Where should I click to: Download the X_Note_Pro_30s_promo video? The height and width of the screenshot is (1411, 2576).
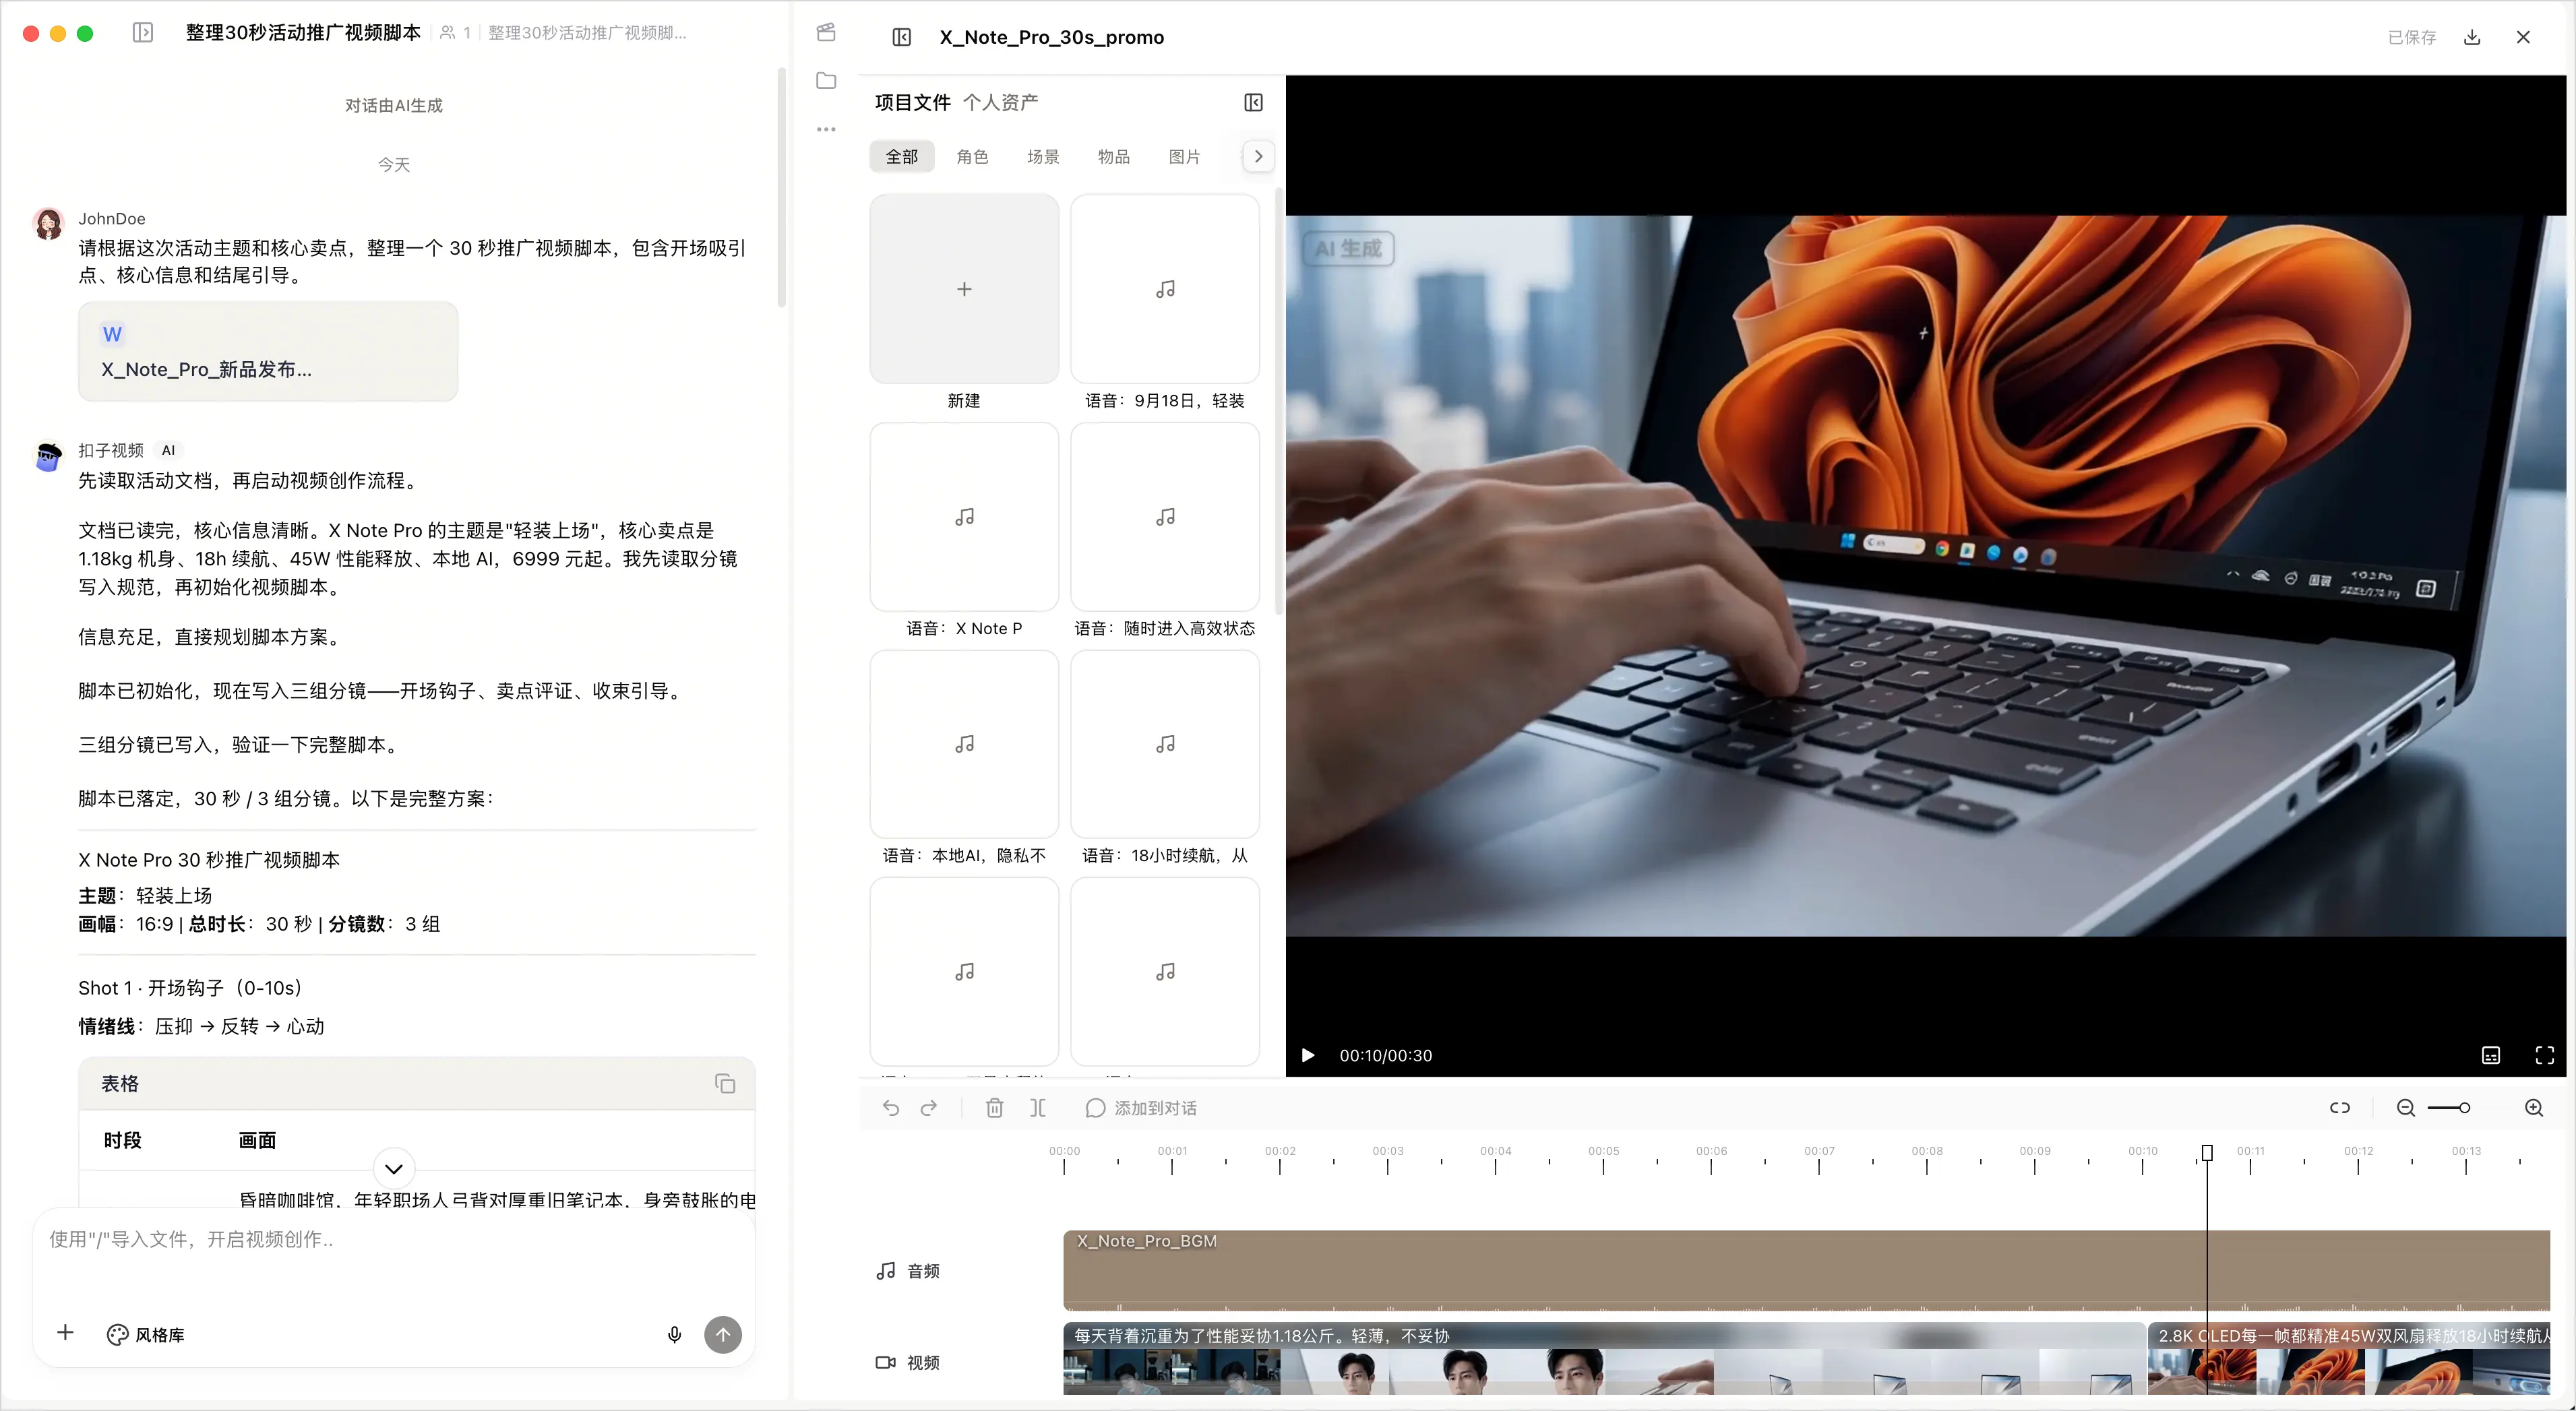pos(2472,37)
